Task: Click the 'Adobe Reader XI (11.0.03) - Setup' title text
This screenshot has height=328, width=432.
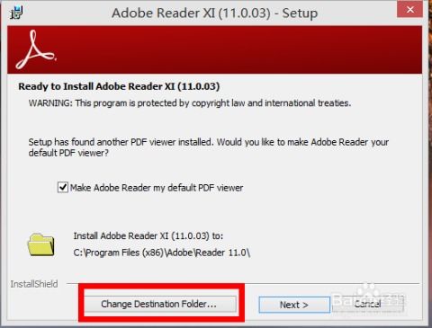Action: click(x=215, y=13)
